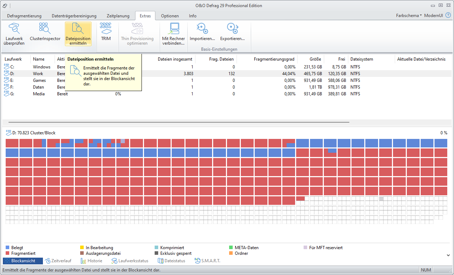Click the dark Exklusiv gesperrt swatch
This screenshot has height=275, width=454.
(x=157, y=253)
